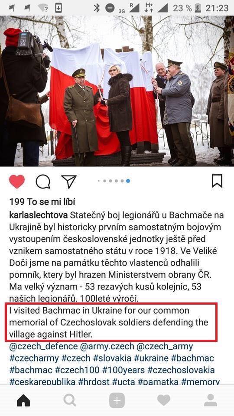Tap the plus new post icon
This screenshot has height=416, width=234.
117,400
